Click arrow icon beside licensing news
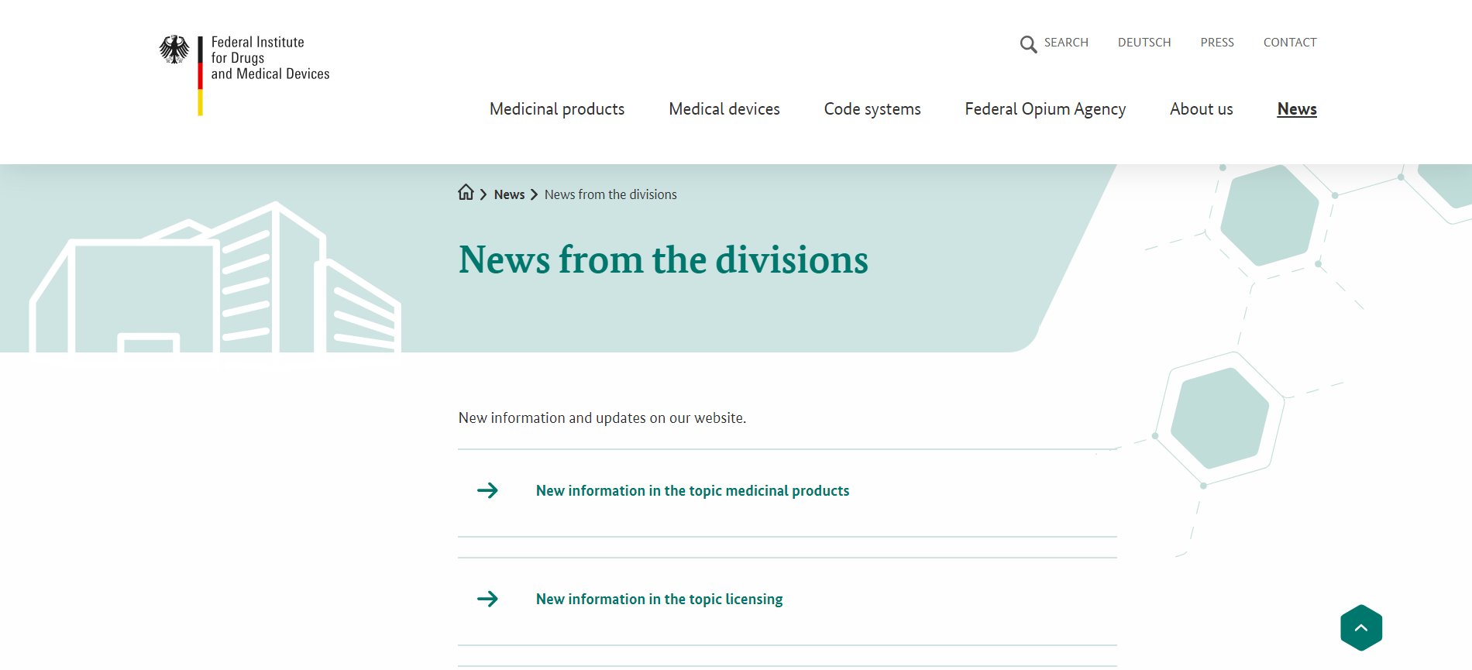Screen dimensions: 1472x670 click(x=487, y=599)
